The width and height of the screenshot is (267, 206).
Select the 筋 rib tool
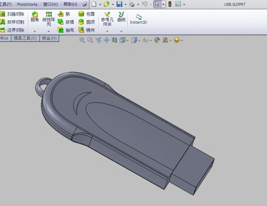tap(64, 14)
